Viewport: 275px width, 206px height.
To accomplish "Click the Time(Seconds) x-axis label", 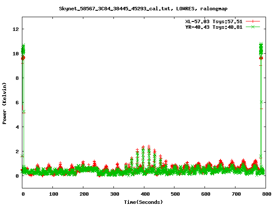I will point(143,202).
